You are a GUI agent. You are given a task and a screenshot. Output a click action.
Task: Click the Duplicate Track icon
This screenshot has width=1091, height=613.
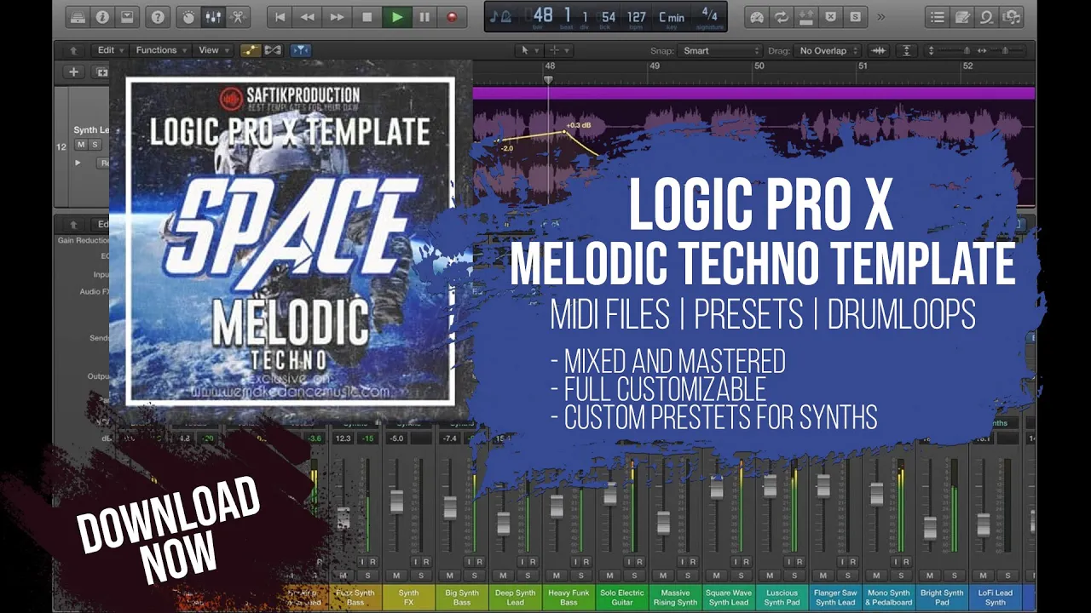(101, 72)
